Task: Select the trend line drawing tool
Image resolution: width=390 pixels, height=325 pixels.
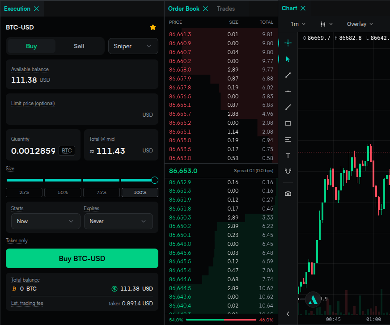Action: (288, 75)
